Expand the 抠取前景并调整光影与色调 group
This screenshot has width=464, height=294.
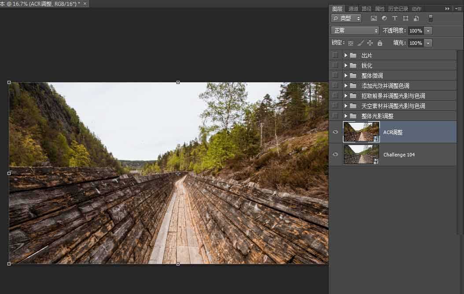[346, 95]
